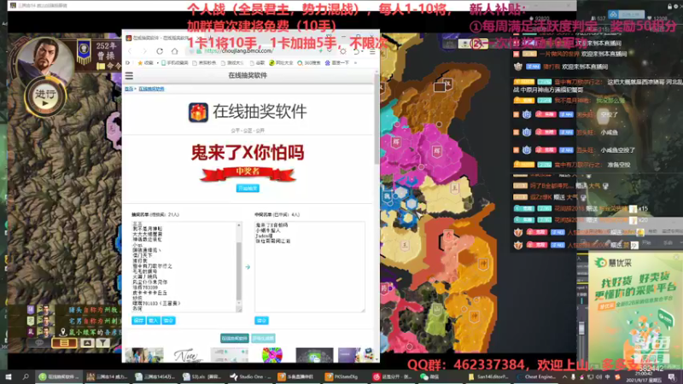Viewport: 683px width, 384px height.
Task: Click the first breadcrumb home link
Action: [129, 89]
